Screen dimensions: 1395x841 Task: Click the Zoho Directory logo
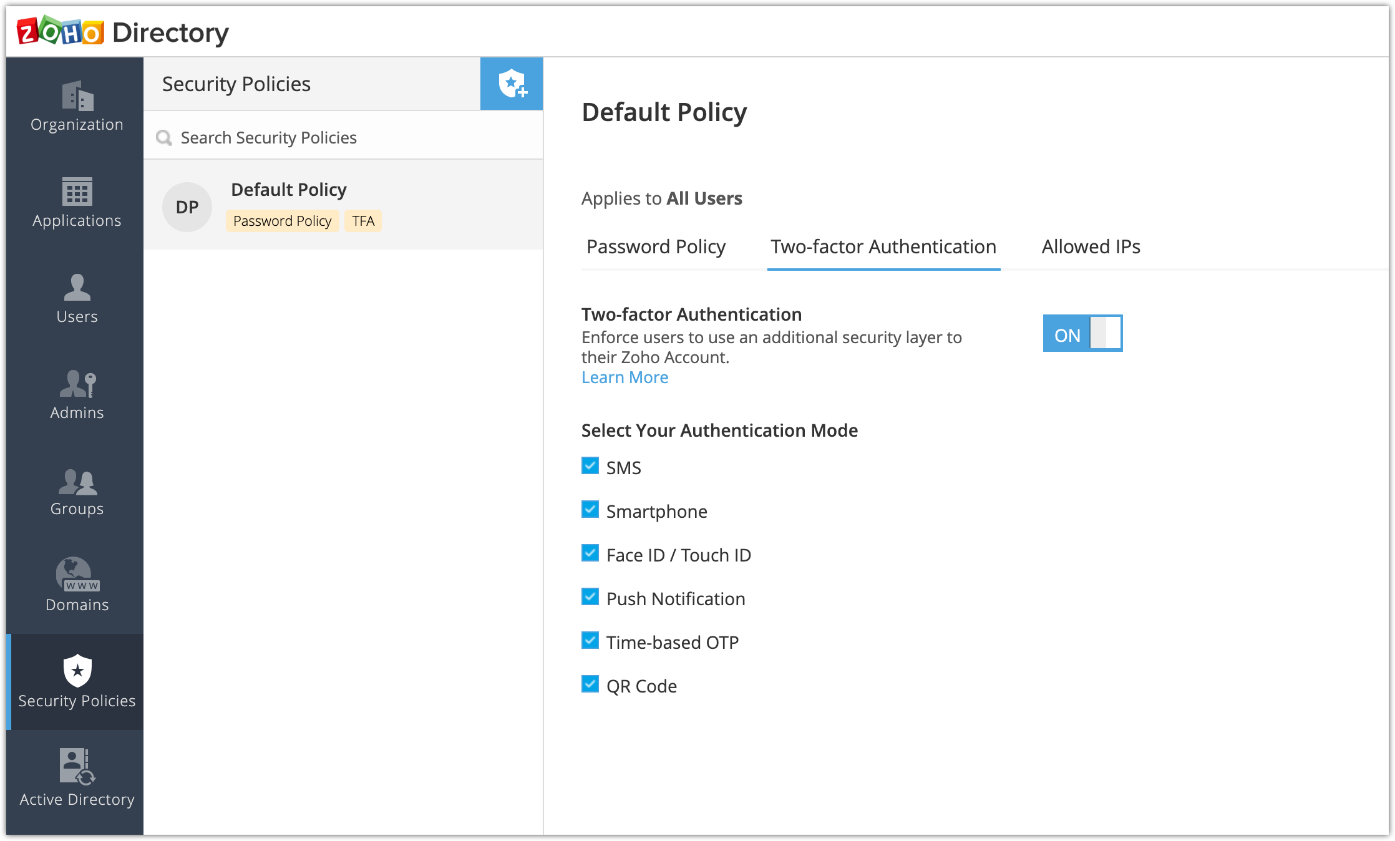(123, 32)
